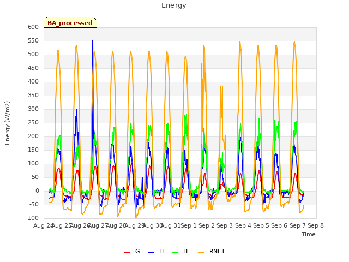Toggle the LE series legend entry
Screen dimensions: 349x262
pos(181,251)
